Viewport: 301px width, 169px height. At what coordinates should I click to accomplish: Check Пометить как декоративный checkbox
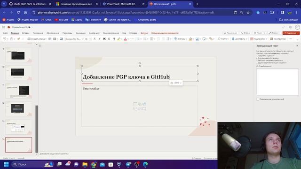[258, 99]
